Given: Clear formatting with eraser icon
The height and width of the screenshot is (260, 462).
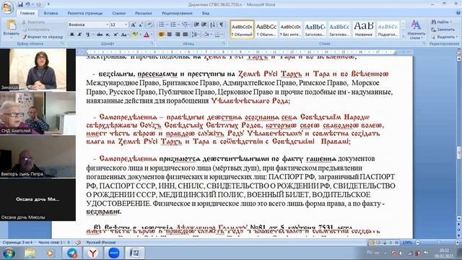Looking at the screenshot, I should click(150, 25).
